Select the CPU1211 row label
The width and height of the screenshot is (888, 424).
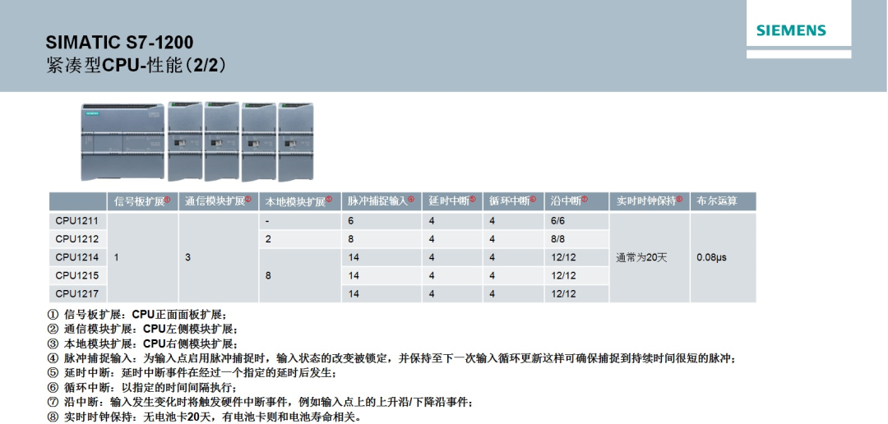point(77,221)
